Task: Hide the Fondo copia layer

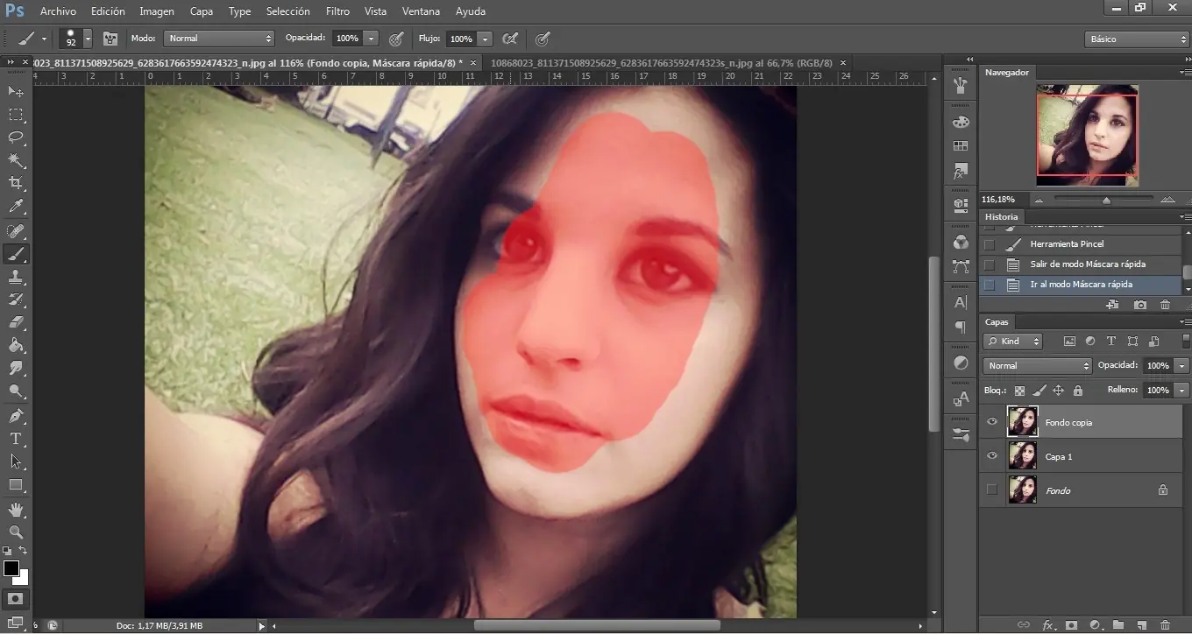Action: click(x=992, y=422)
